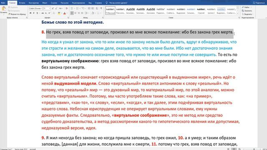Click the text effects icon in the font group
This screenshot has width=267, height=150.
[x=54, y=13]
